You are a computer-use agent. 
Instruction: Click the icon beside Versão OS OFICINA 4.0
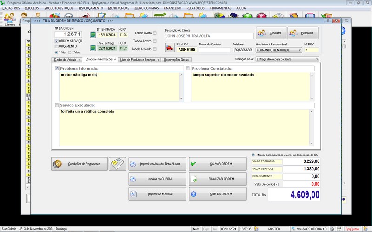294,229
